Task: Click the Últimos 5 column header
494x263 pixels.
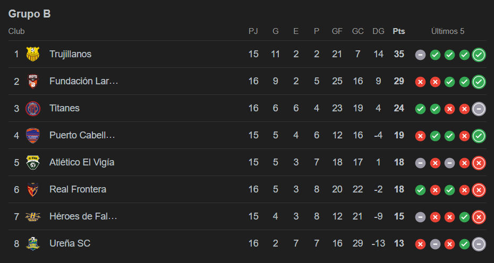Action: [x=447, y=31]
